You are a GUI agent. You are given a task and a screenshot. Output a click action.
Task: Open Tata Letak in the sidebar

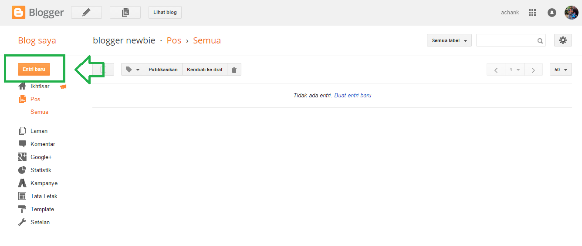click(x=44, y=196)
